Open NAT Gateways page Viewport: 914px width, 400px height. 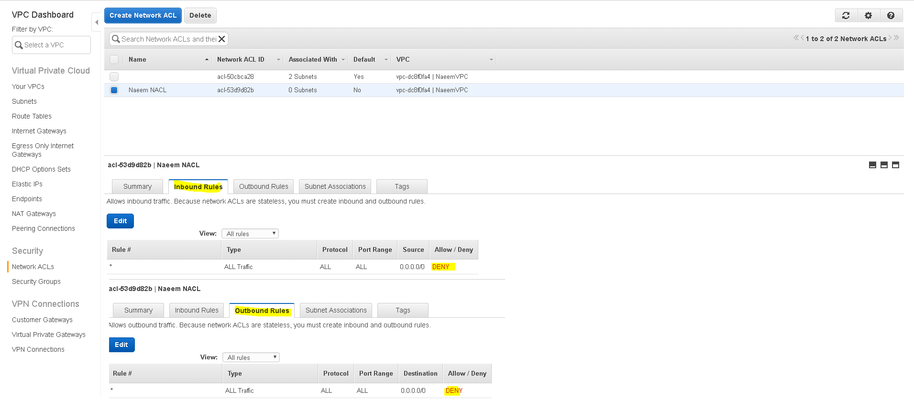(34, 214)
